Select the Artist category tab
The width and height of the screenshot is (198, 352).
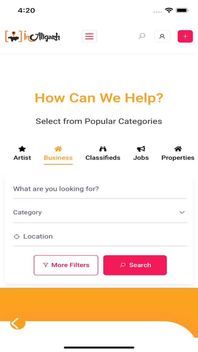tap(22, 153)
